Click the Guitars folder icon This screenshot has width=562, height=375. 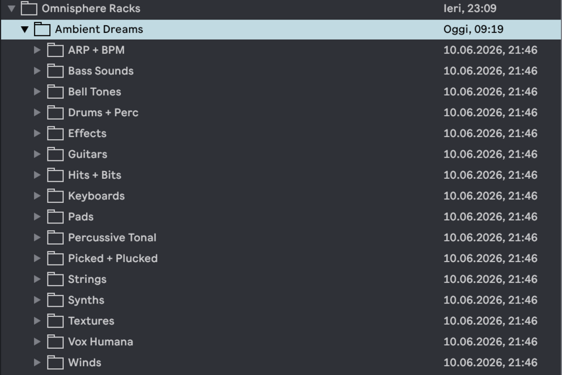[x=55, y=154]
